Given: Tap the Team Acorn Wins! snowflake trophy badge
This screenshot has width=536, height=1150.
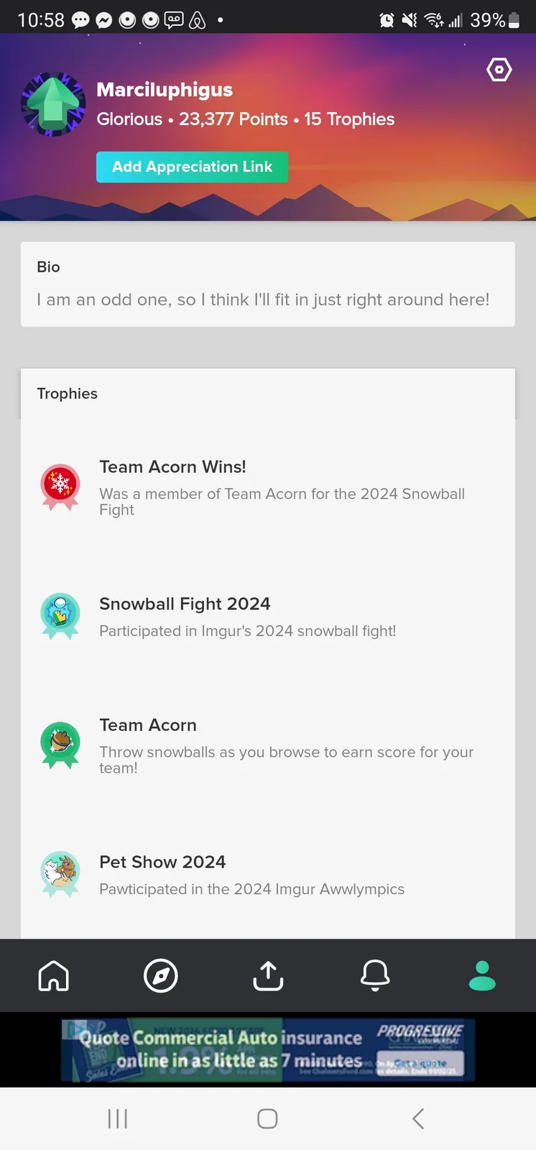Looking at the screenshot, I should (x=60, y=487).
